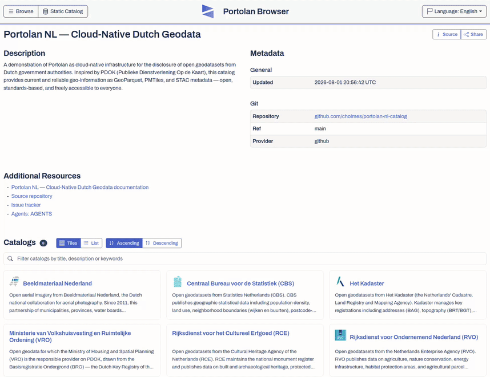Screen dimensions: 490x377
Task: Click the catalogs count badge
Action: click(x=43, y=243)
